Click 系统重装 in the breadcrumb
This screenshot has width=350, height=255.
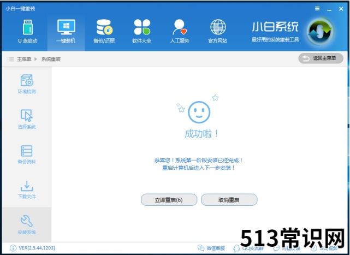pos(51,59)
